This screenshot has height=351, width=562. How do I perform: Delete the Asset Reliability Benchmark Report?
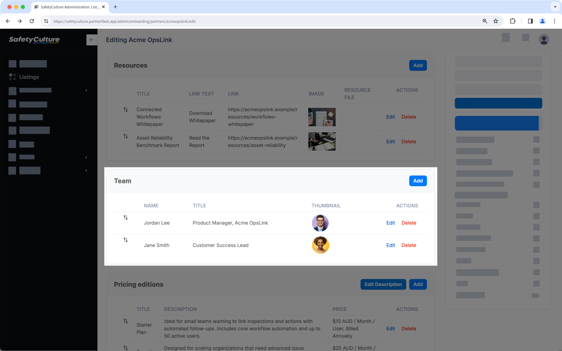(409, 142)
